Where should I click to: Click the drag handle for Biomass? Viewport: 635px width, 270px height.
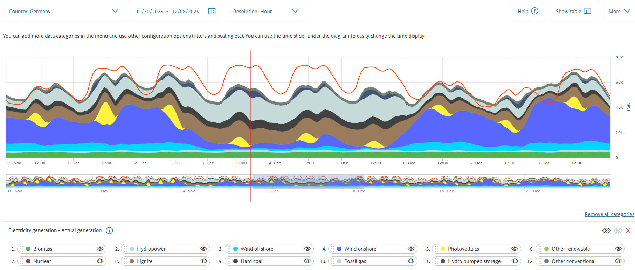click(22, 249)
